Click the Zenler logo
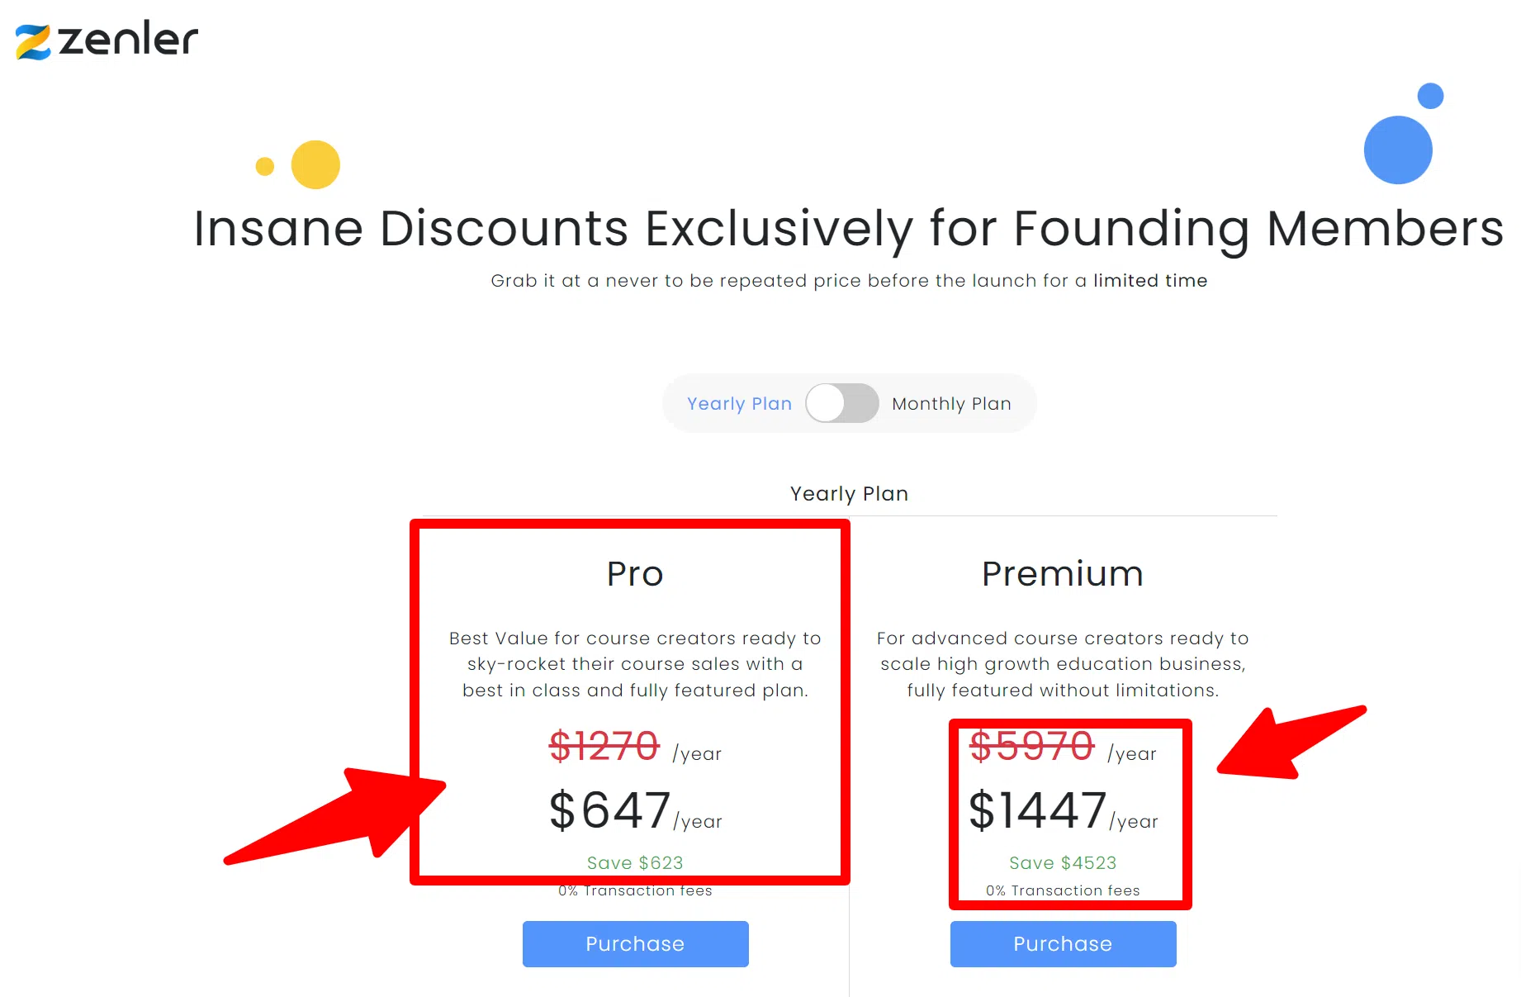The height and width of the screenshot is (997, 1521). tap(107, 40)
